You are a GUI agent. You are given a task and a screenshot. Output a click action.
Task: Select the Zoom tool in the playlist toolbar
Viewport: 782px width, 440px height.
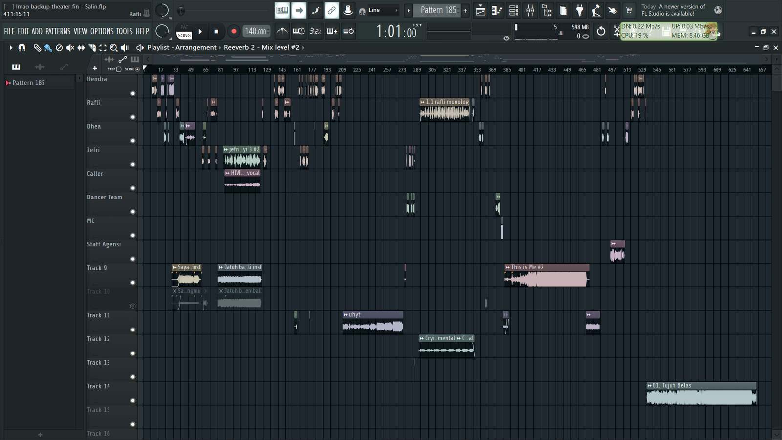(x=114, y=48)
